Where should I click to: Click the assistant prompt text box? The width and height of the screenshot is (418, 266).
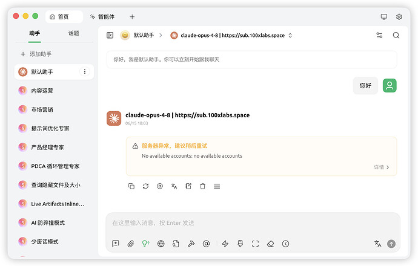[x=251, y=59]
